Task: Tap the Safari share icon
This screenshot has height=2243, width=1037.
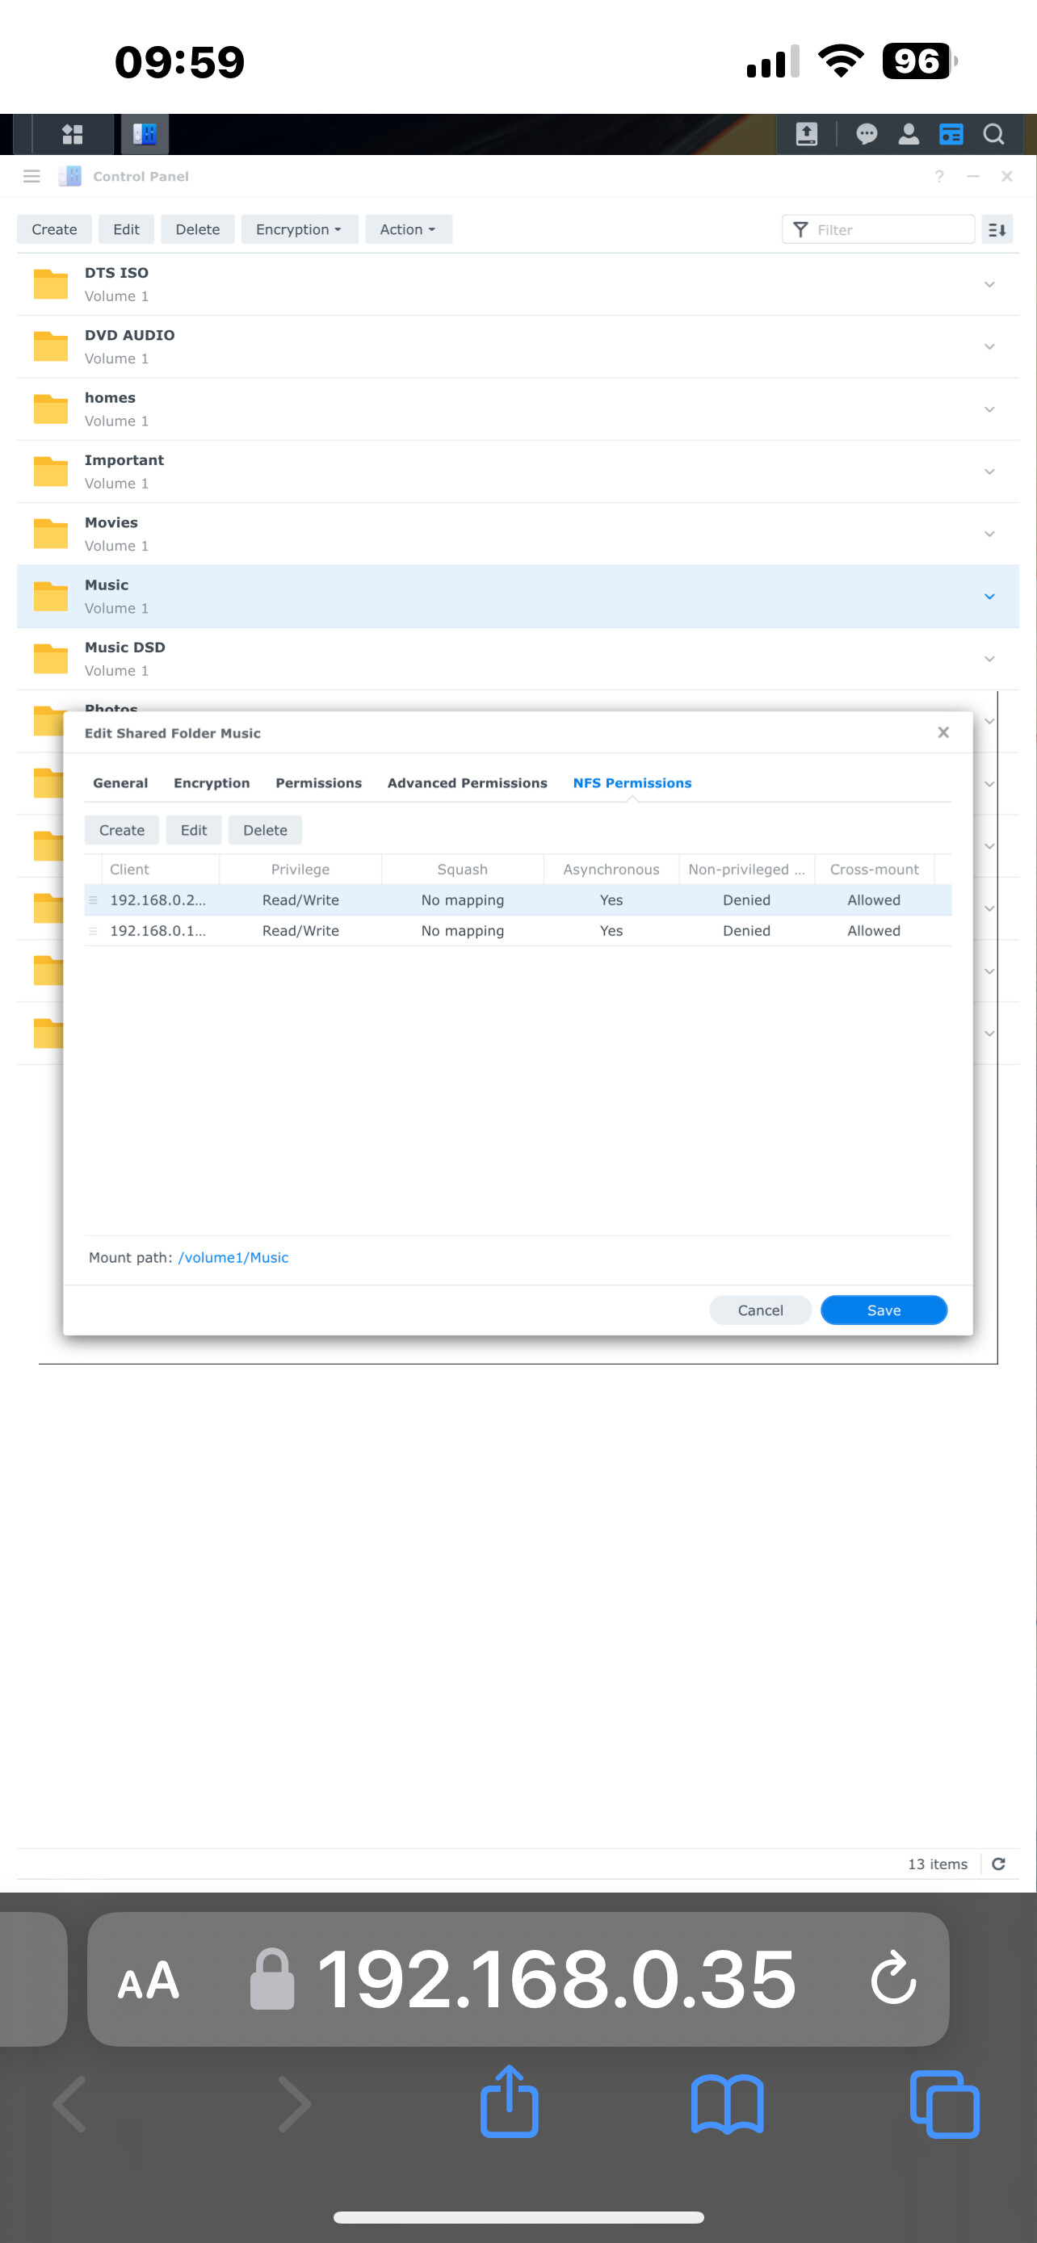Action: (x=510, y=2100)
